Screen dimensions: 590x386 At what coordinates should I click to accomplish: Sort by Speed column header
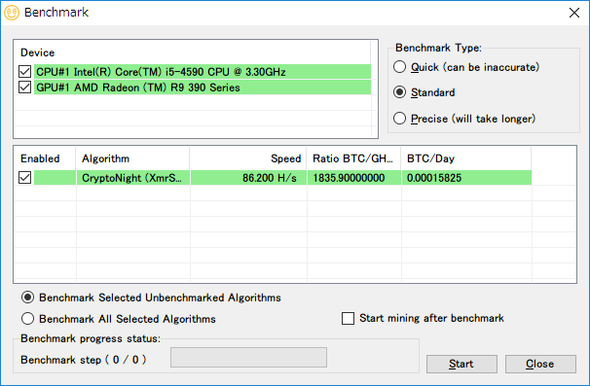248,158
